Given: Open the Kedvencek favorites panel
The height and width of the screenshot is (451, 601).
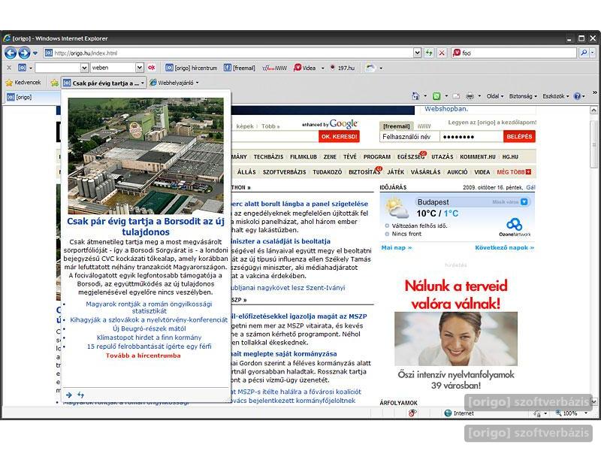Looking at the screenshot, I should click(x=23, y=83).
